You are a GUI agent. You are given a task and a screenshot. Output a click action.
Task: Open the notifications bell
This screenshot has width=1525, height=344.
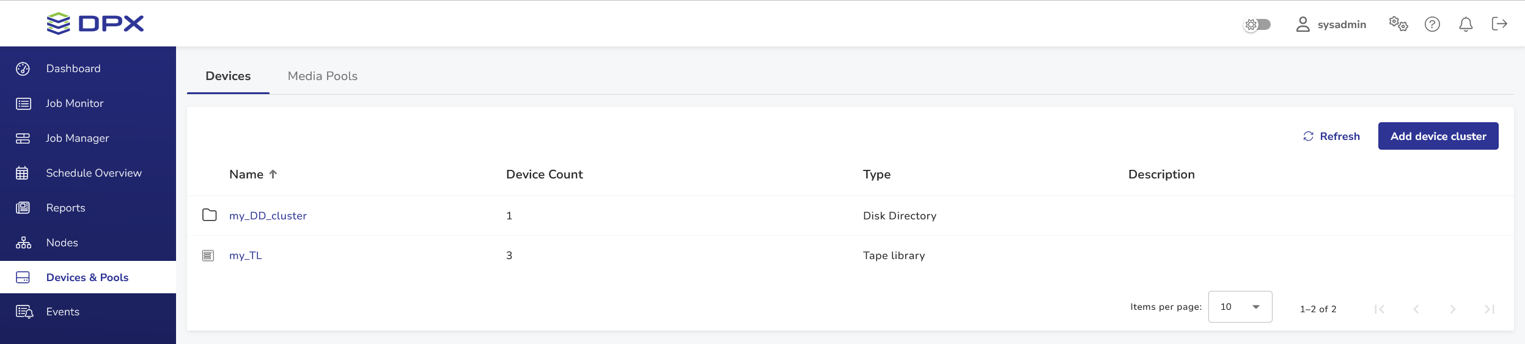(1466, 24)
